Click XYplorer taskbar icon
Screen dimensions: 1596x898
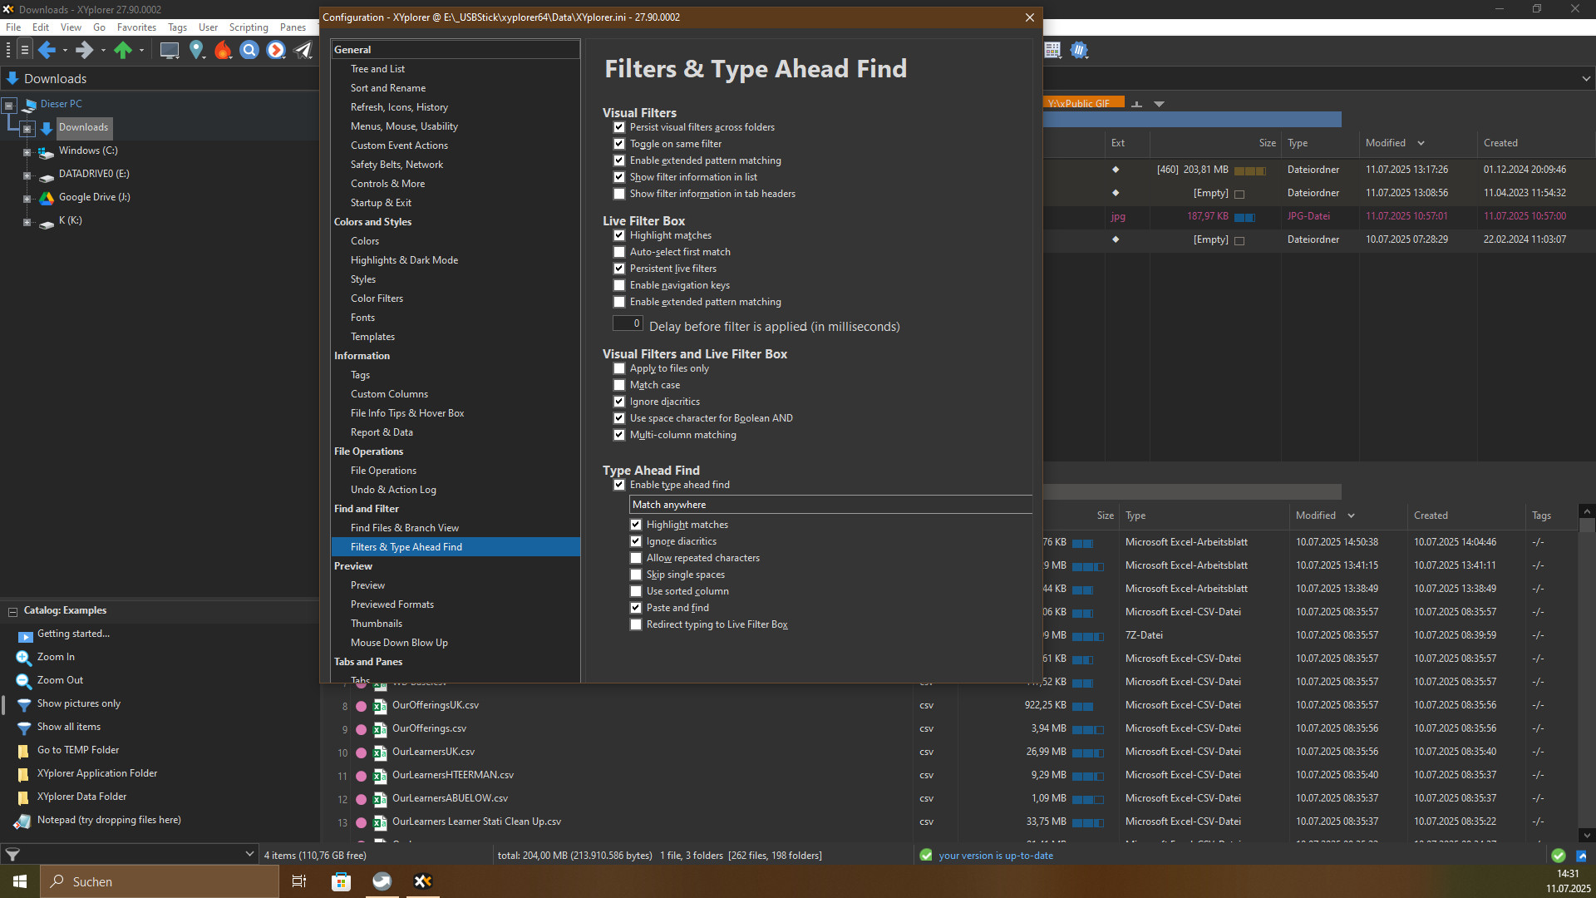[x=422, y=881]
